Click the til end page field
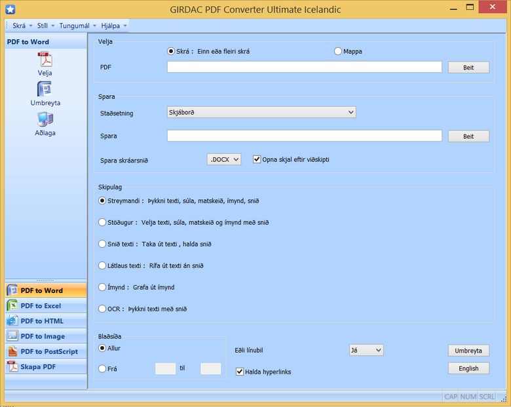Viewport: 511px width, 407px height. (210, 368)
